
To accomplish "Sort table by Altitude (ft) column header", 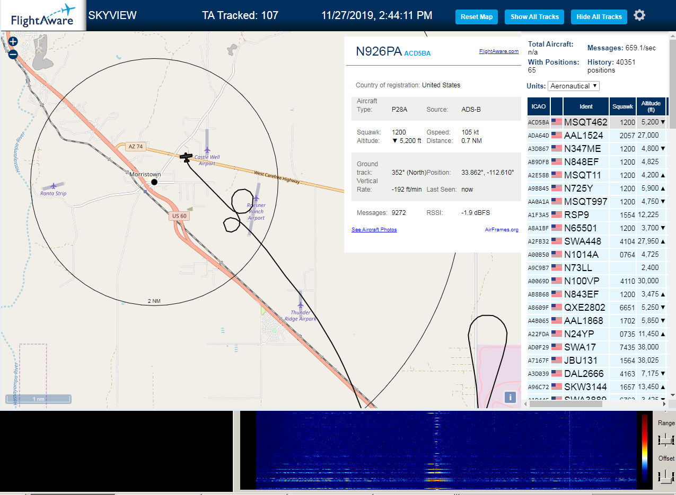I will [x=651, y=106].
